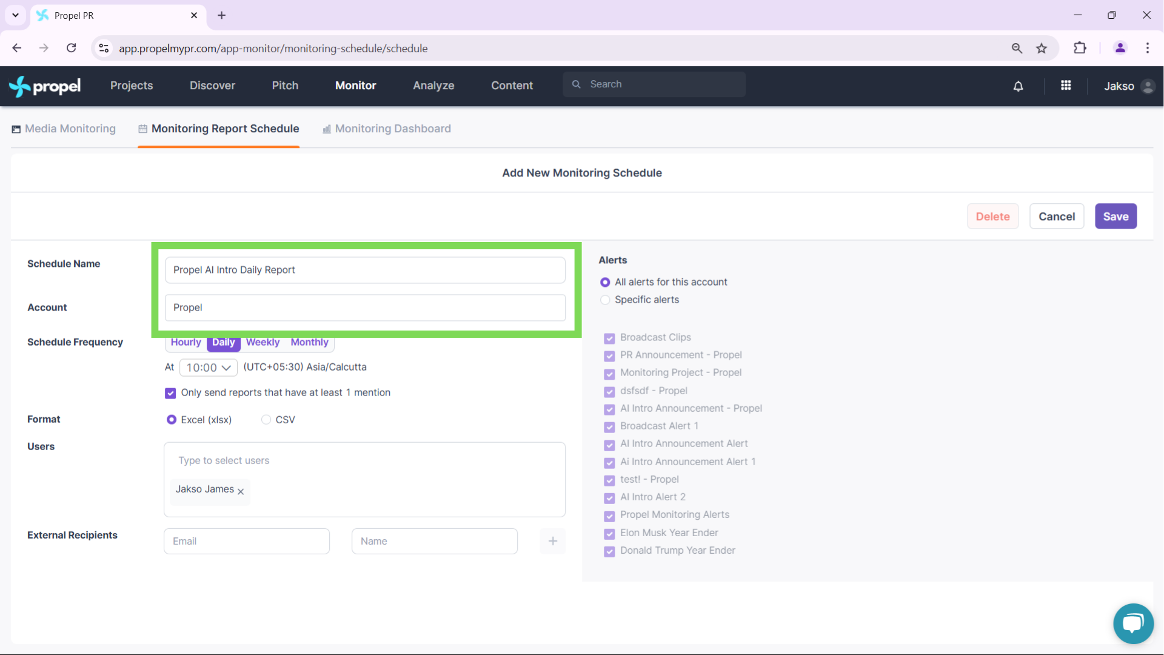Click the Schedule Name input field
Viewport: 1164px width, 655px height.
(365, 270)
